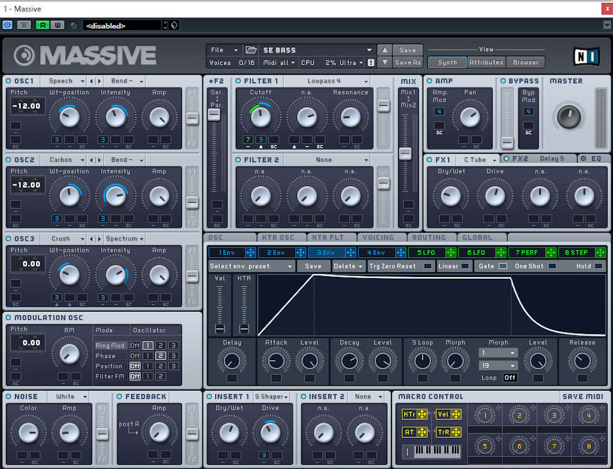Enable the One Shot checkbox
The width and height of the screenshot is (613, 469).
click(x=552, y=266)
